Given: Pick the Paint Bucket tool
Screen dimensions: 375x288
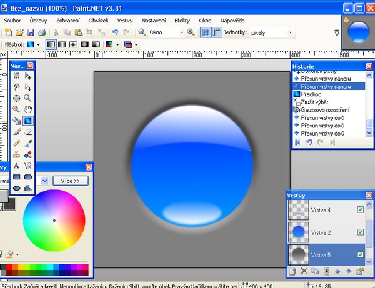Looking at the screenshot, I should coord(17,121).
